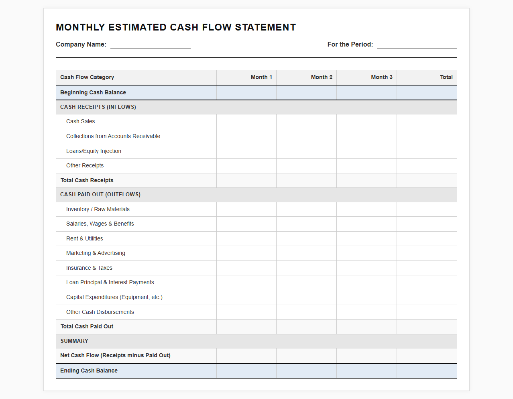Select the 'Cash Flow Category' column header
513x399 pixels.
point(136,77)
